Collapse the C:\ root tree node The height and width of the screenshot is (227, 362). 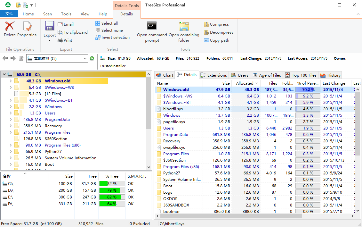[x=4, y=74]
